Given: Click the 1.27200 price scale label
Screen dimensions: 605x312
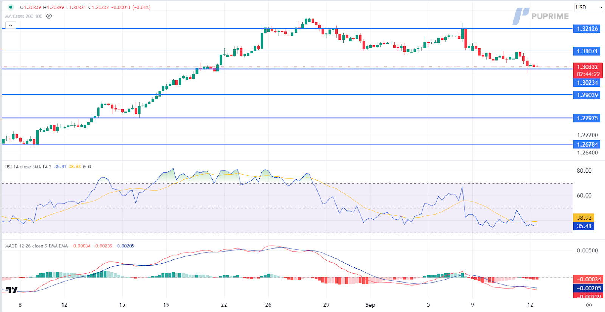Looking at the screenshot, I should (587, 135).
